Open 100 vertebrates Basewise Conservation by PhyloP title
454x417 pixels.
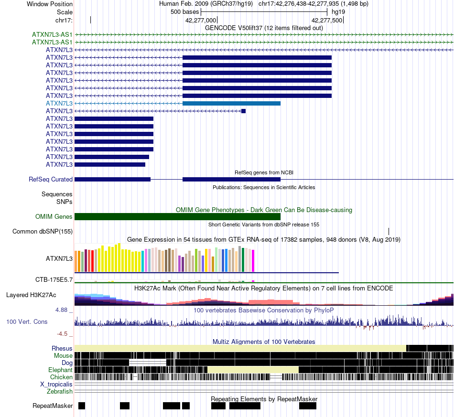pos(264,310)
